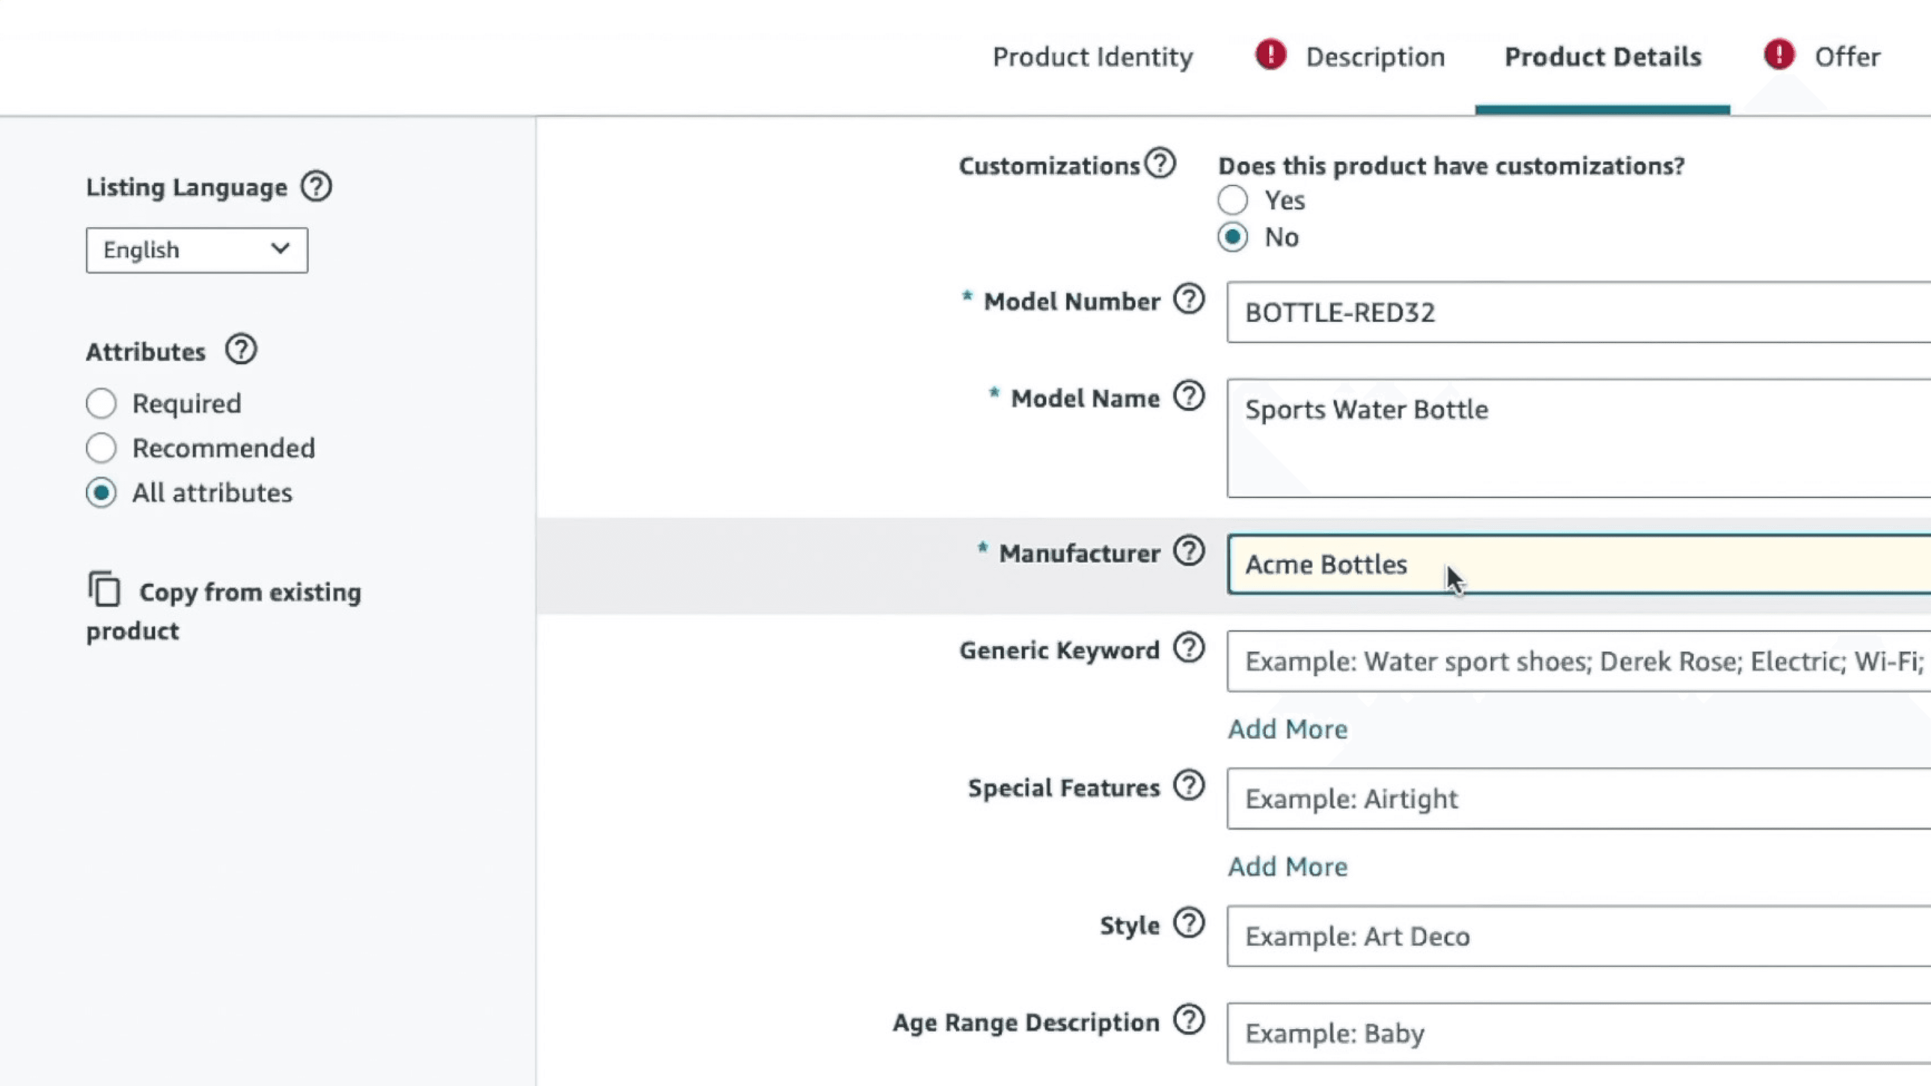Choose the Recommended attributes option
Screen dimensions: 1931x1086
tap(101, 448)
